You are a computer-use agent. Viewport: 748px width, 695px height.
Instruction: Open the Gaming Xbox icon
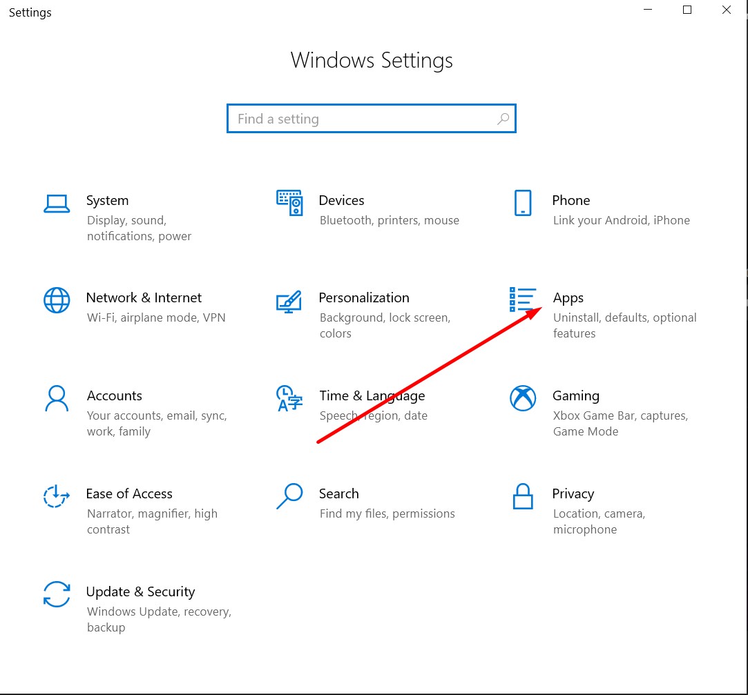point(523,398)
